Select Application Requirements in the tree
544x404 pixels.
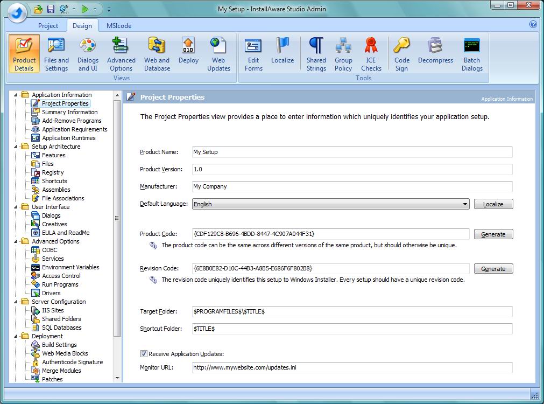[x=75, y=129]
